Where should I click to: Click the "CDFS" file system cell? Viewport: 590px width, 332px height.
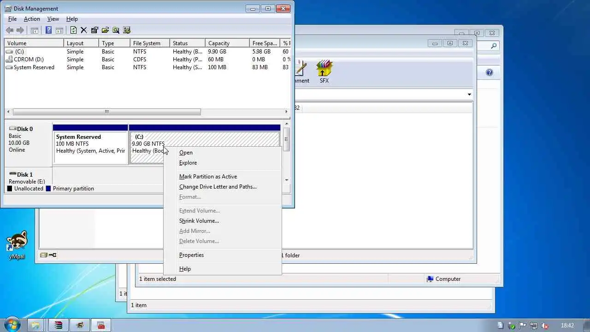(140, 59)
